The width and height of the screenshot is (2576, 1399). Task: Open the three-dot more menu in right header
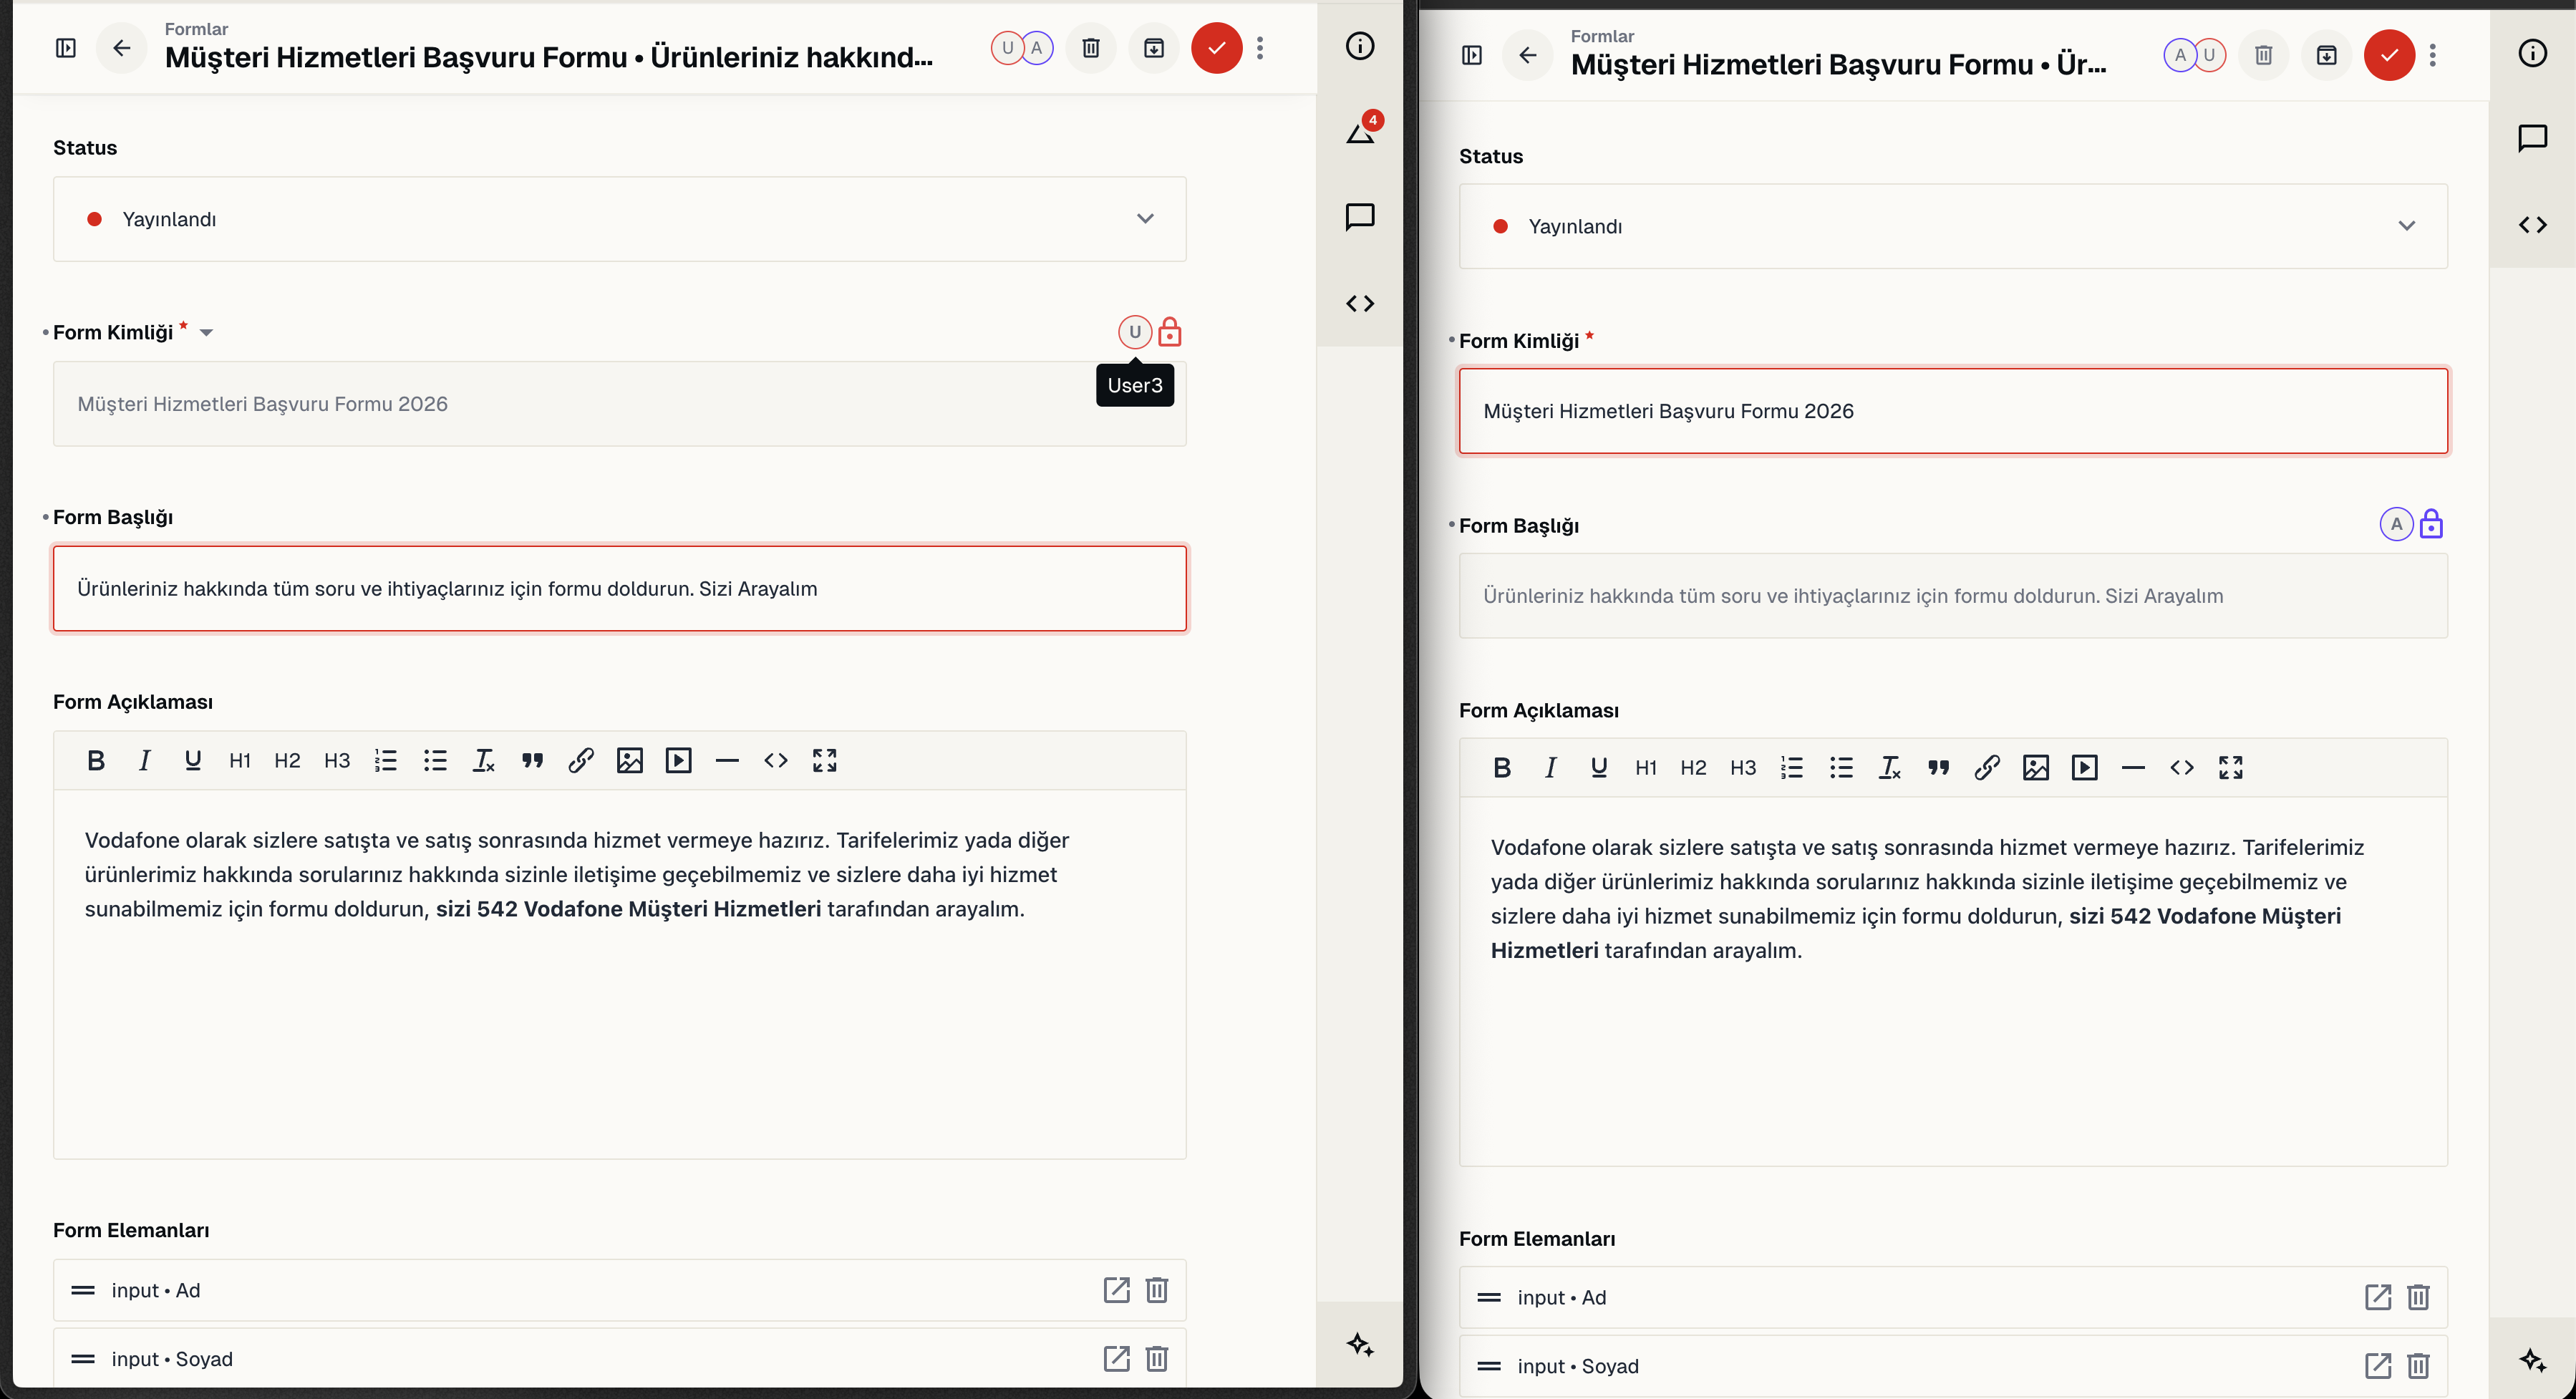click(2432, 55)
